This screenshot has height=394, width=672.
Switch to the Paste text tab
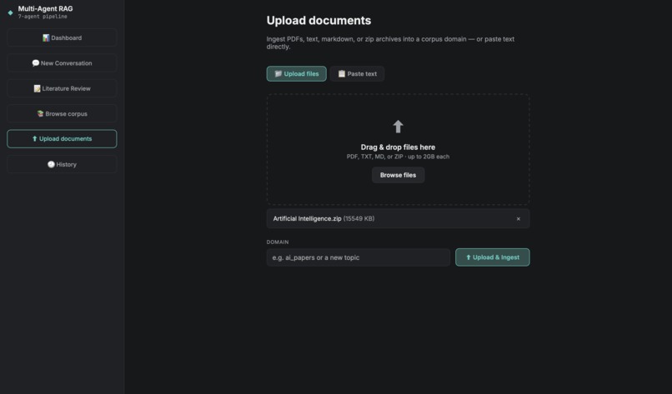[x=357, y=73]
